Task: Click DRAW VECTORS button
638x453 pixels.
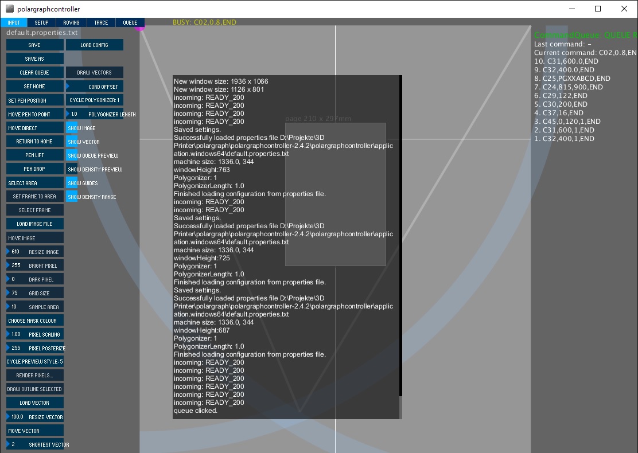Action: [95, 73]
